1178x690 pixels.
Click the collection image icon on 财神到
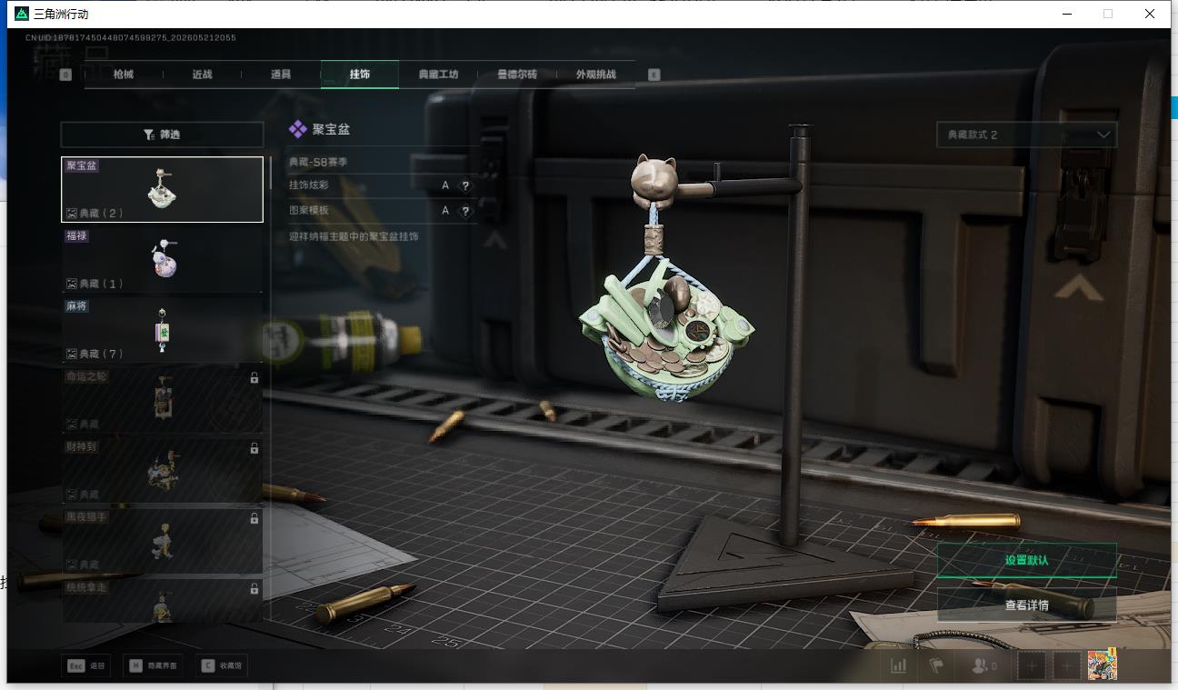(x=72, y=495)
